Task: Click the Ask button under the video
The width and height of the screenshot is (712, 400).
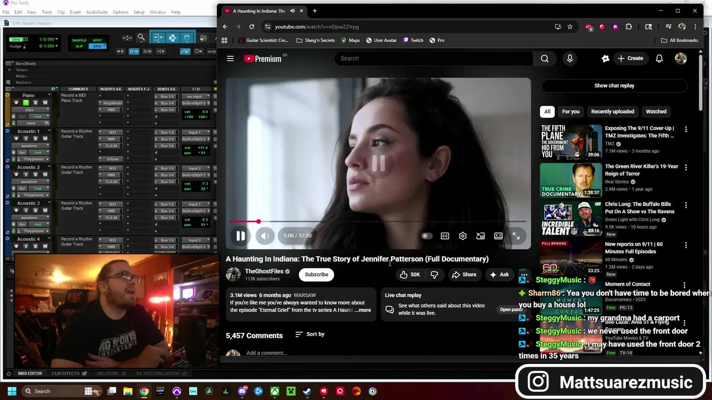Action: pos(499,274)
